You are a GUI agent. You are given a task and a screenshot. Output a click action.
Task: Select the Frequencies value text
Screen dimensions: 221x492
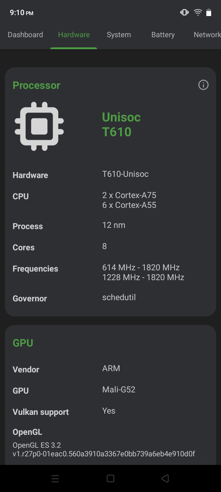143,272
